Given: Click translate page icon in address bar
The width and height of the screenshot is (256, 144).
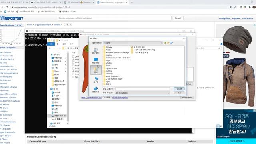Looking at the screenshot, I should point(230,7).
